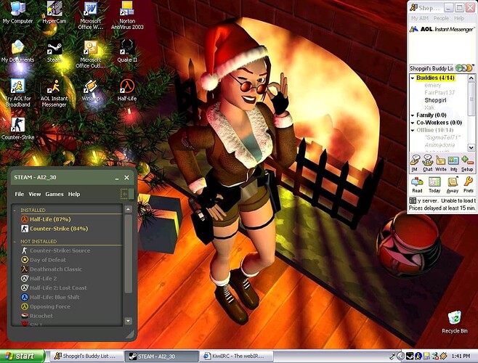The height and width of the screenshot is (363, 478).
Task: Switch to Shopgirl's Buddy List taskbar button
Action: [86, 356]
